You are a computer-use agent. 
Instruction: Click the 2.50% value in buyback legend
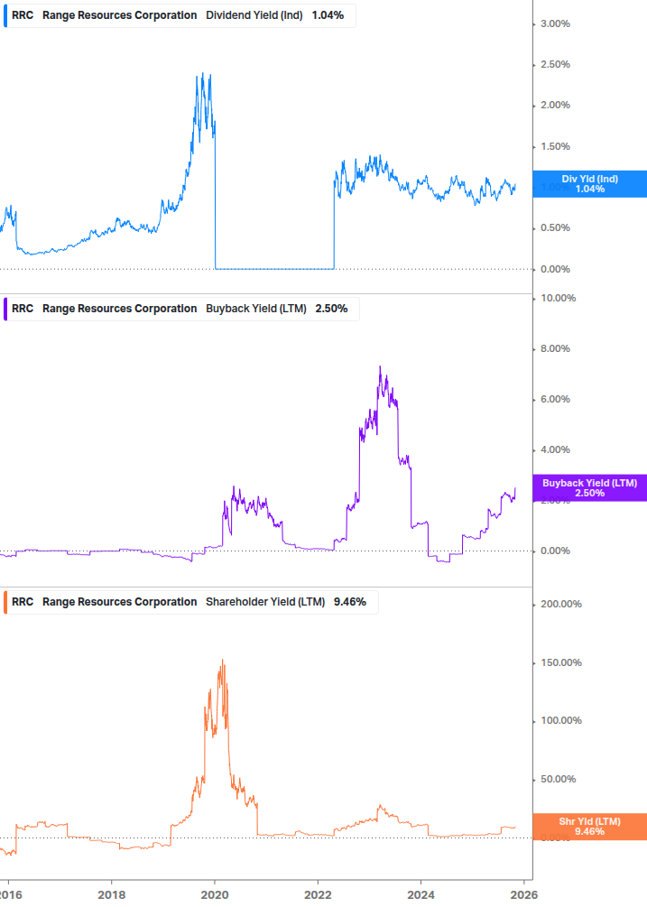331,309
